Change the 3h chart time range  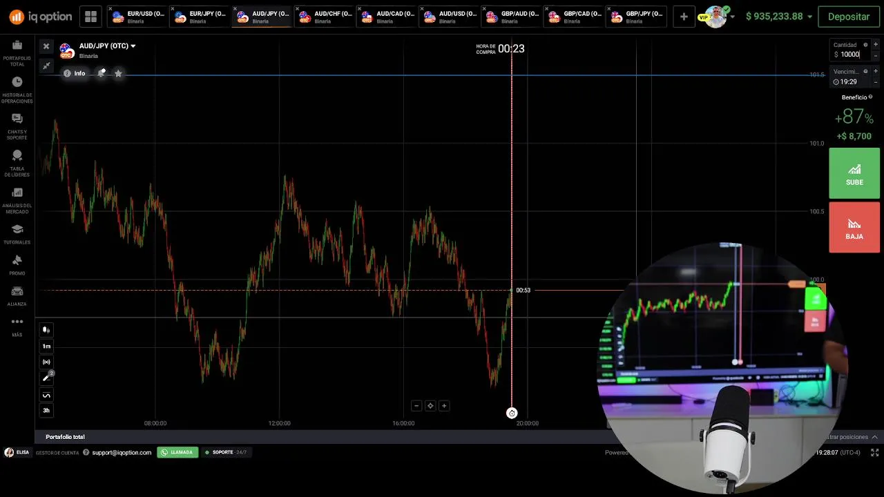[46, 410]
